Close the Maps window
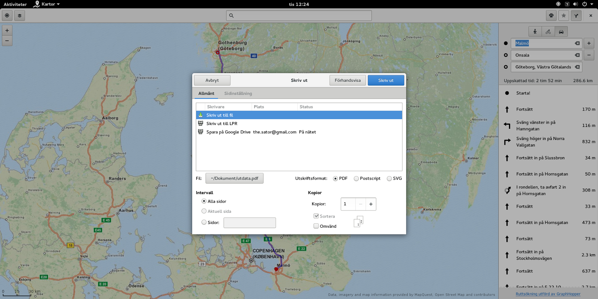 591,16
